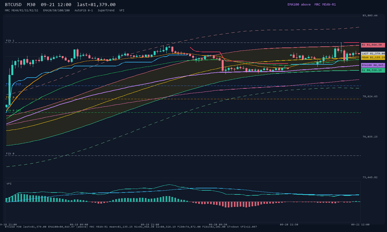Select the M30 timeframe label
Viewport: 387px width, 232px height.
click(31, 5)
